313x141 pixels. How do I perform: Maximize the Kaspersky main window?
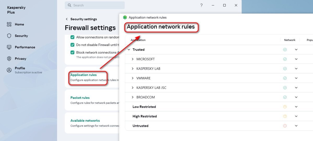tap(224, 5)
